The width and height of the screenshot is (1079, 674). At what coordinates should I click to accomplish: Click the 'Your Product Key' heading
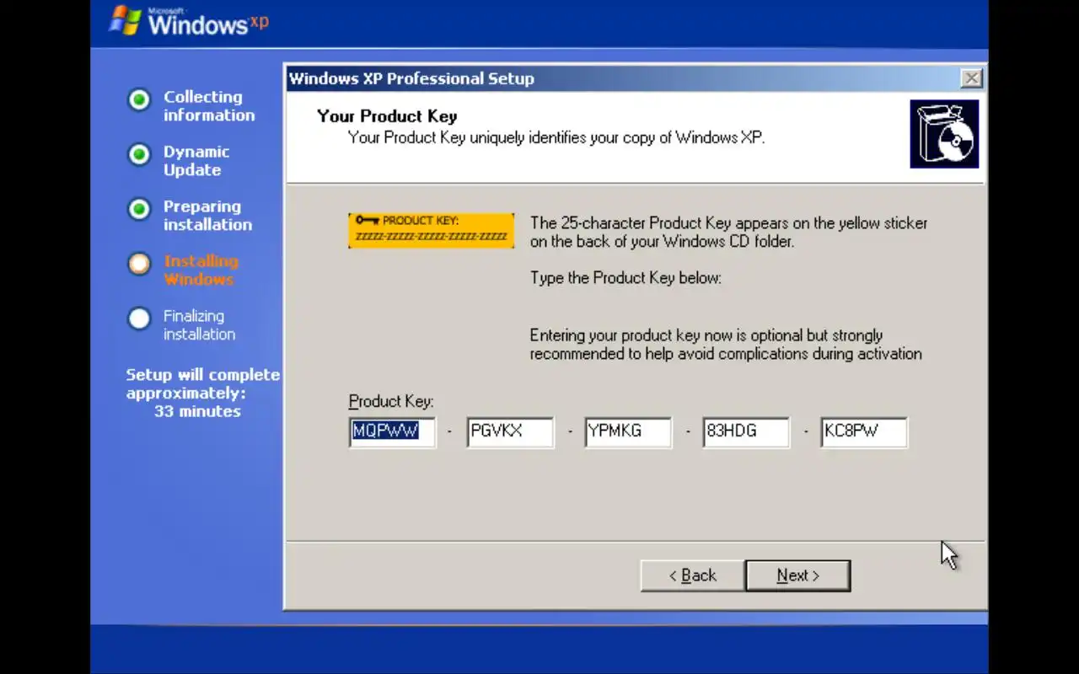(x=387, y=116)
